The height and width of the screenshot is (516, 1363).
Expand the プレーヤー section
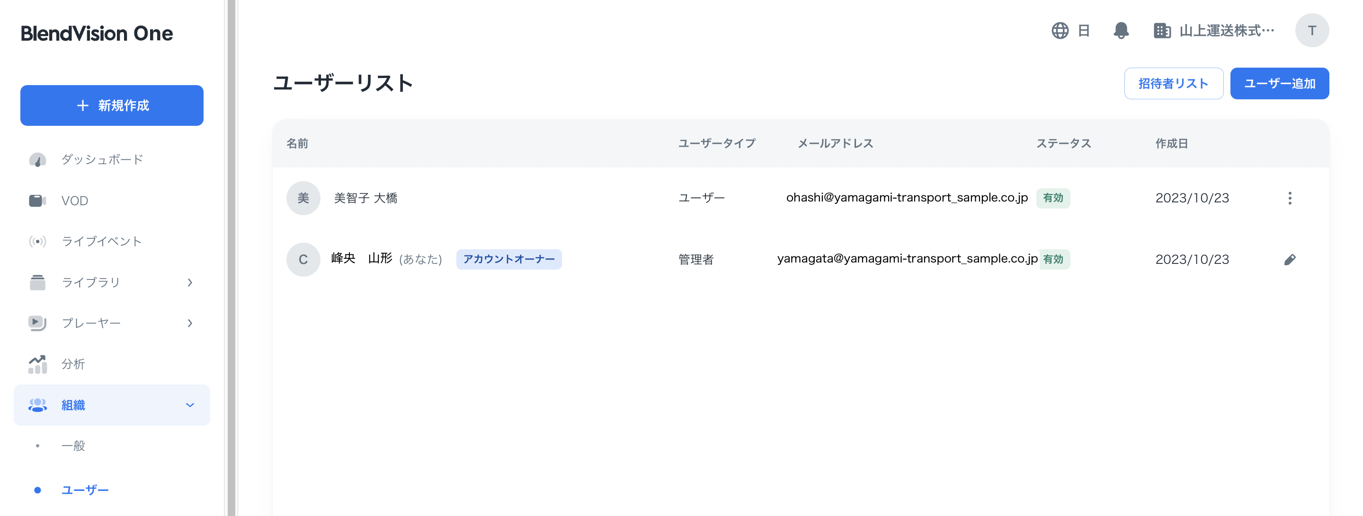point(190,323)
